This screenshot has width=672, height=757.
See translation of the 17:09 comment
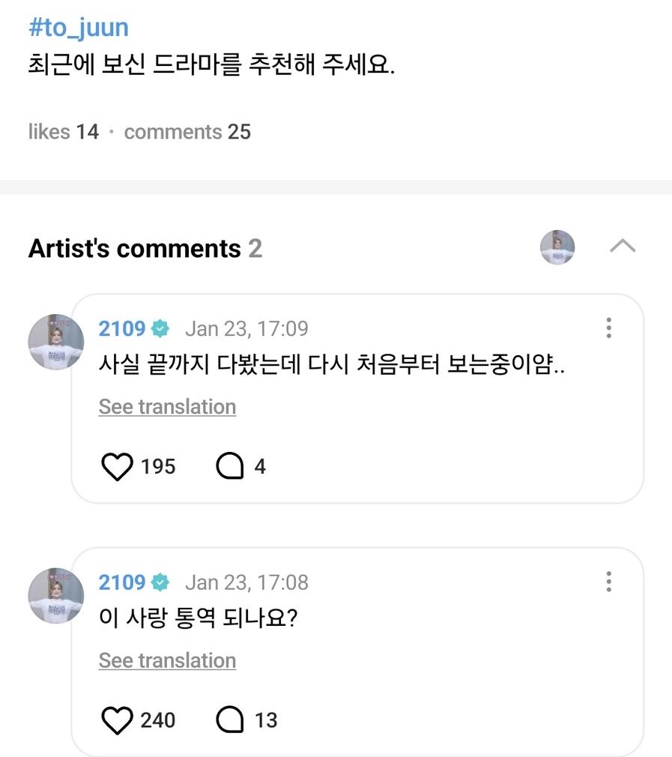167,407
